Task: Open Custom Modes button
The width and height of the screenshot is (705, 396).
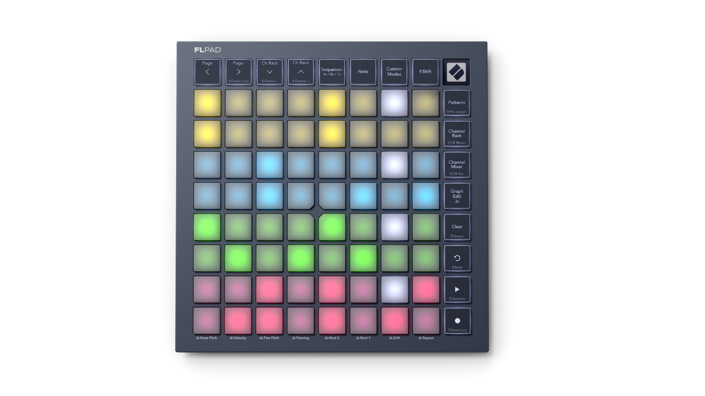Action: click(394, 72)
